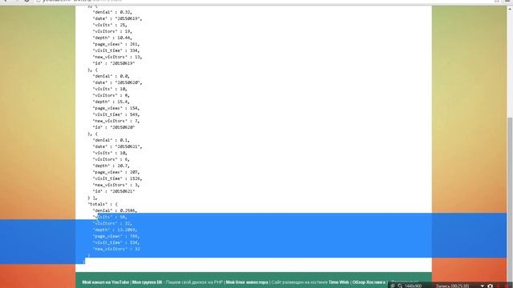Click the "denial" : 0.2566 totals line
This screenshot has height=288, width=513.
coord(115,210)
